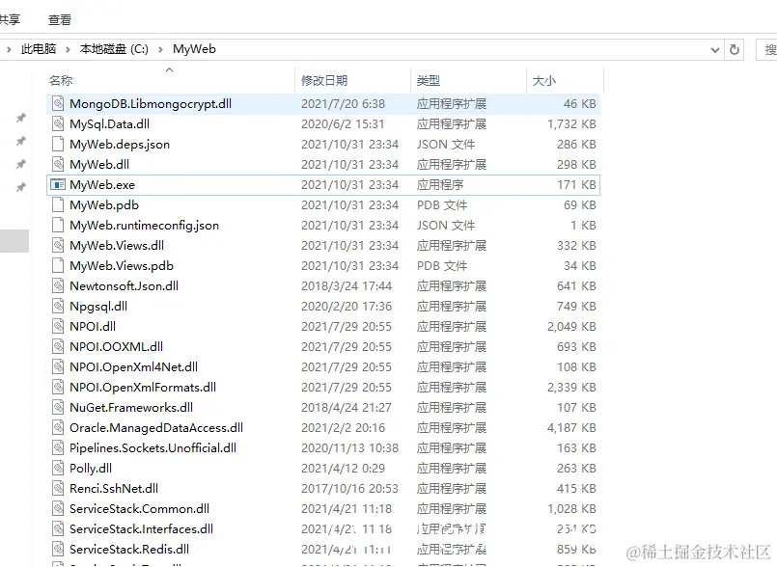Open the 查看 ribbon tab

click(x=60, y=20)
